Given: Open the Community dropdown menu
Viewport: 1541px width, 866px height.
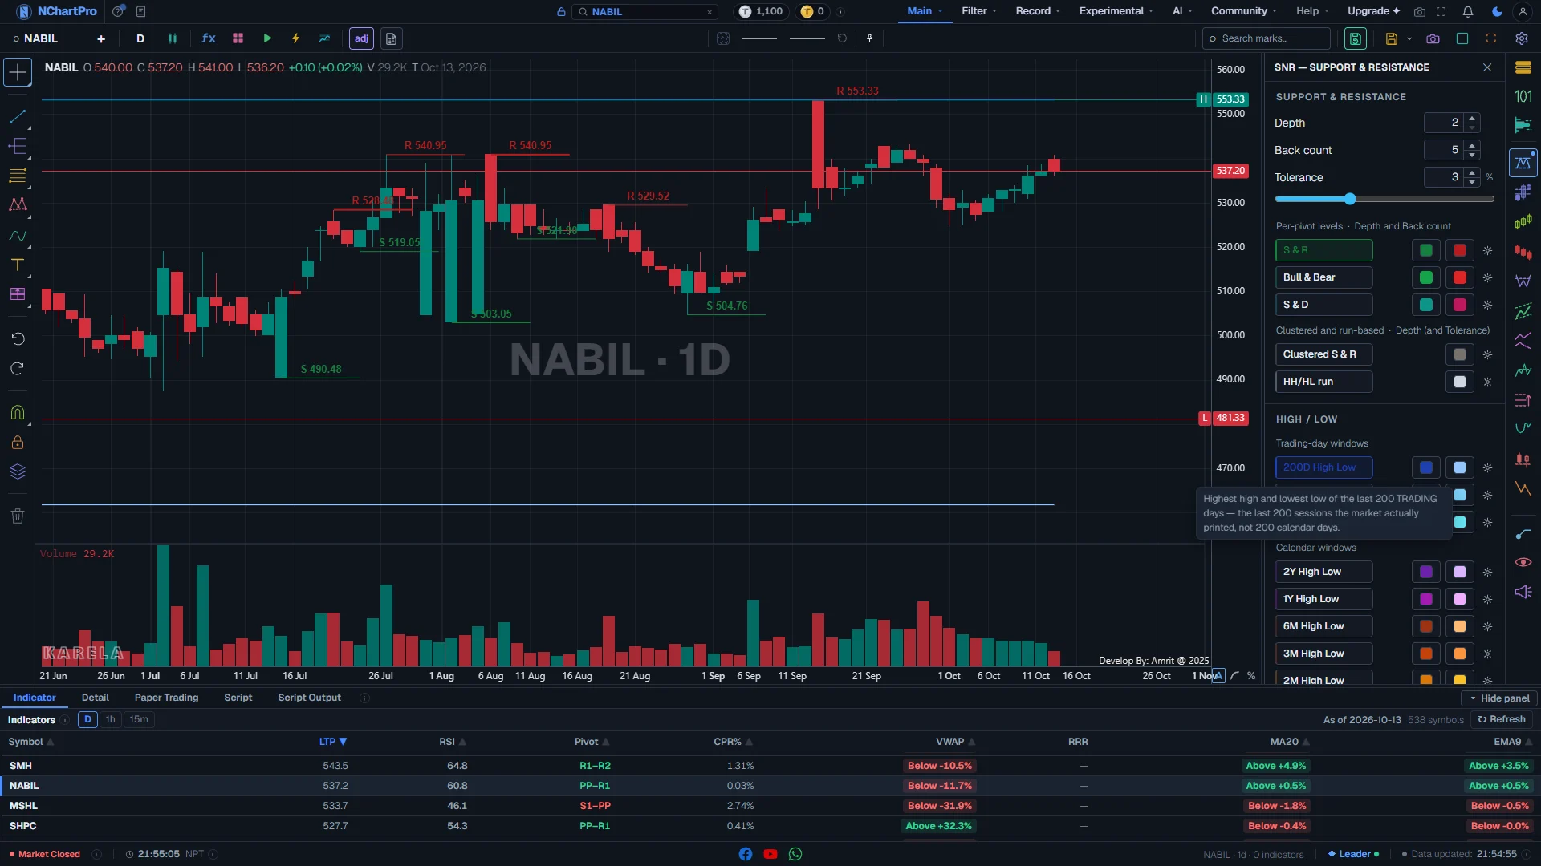Looking at the screenshot, I should [1244, 11].
